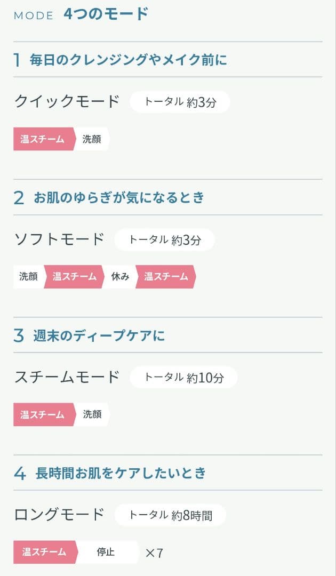
Task: Click the 休み step tag
Action: (x=120, y=277)
